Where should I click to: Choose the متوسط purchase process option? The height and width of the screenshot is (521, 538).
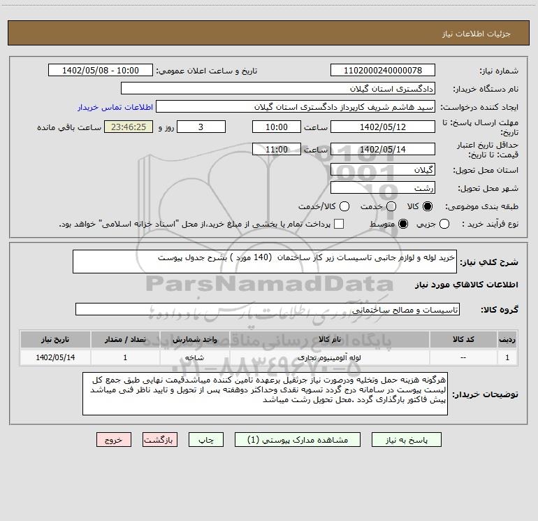point(403,224)
